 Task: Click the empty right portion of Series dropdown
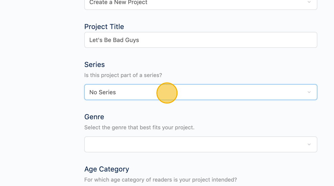[x=253, y=92]
